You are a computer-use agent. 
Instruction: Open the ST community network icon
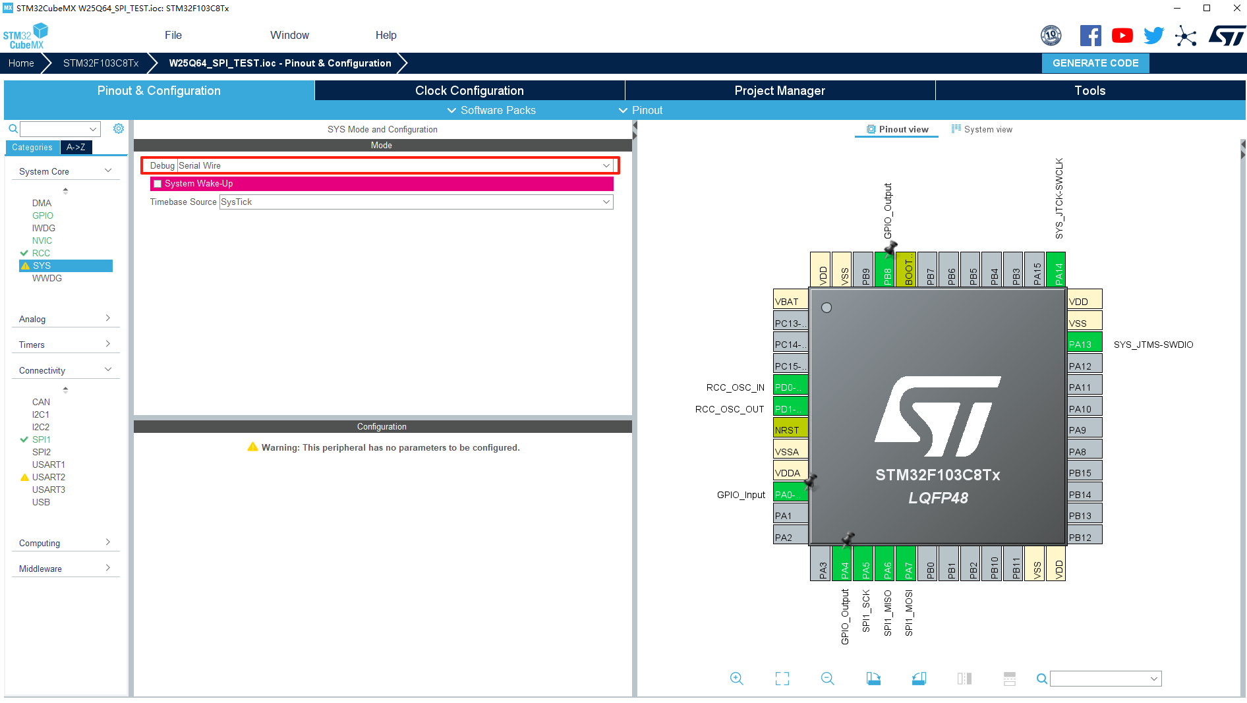point(1185,36)
